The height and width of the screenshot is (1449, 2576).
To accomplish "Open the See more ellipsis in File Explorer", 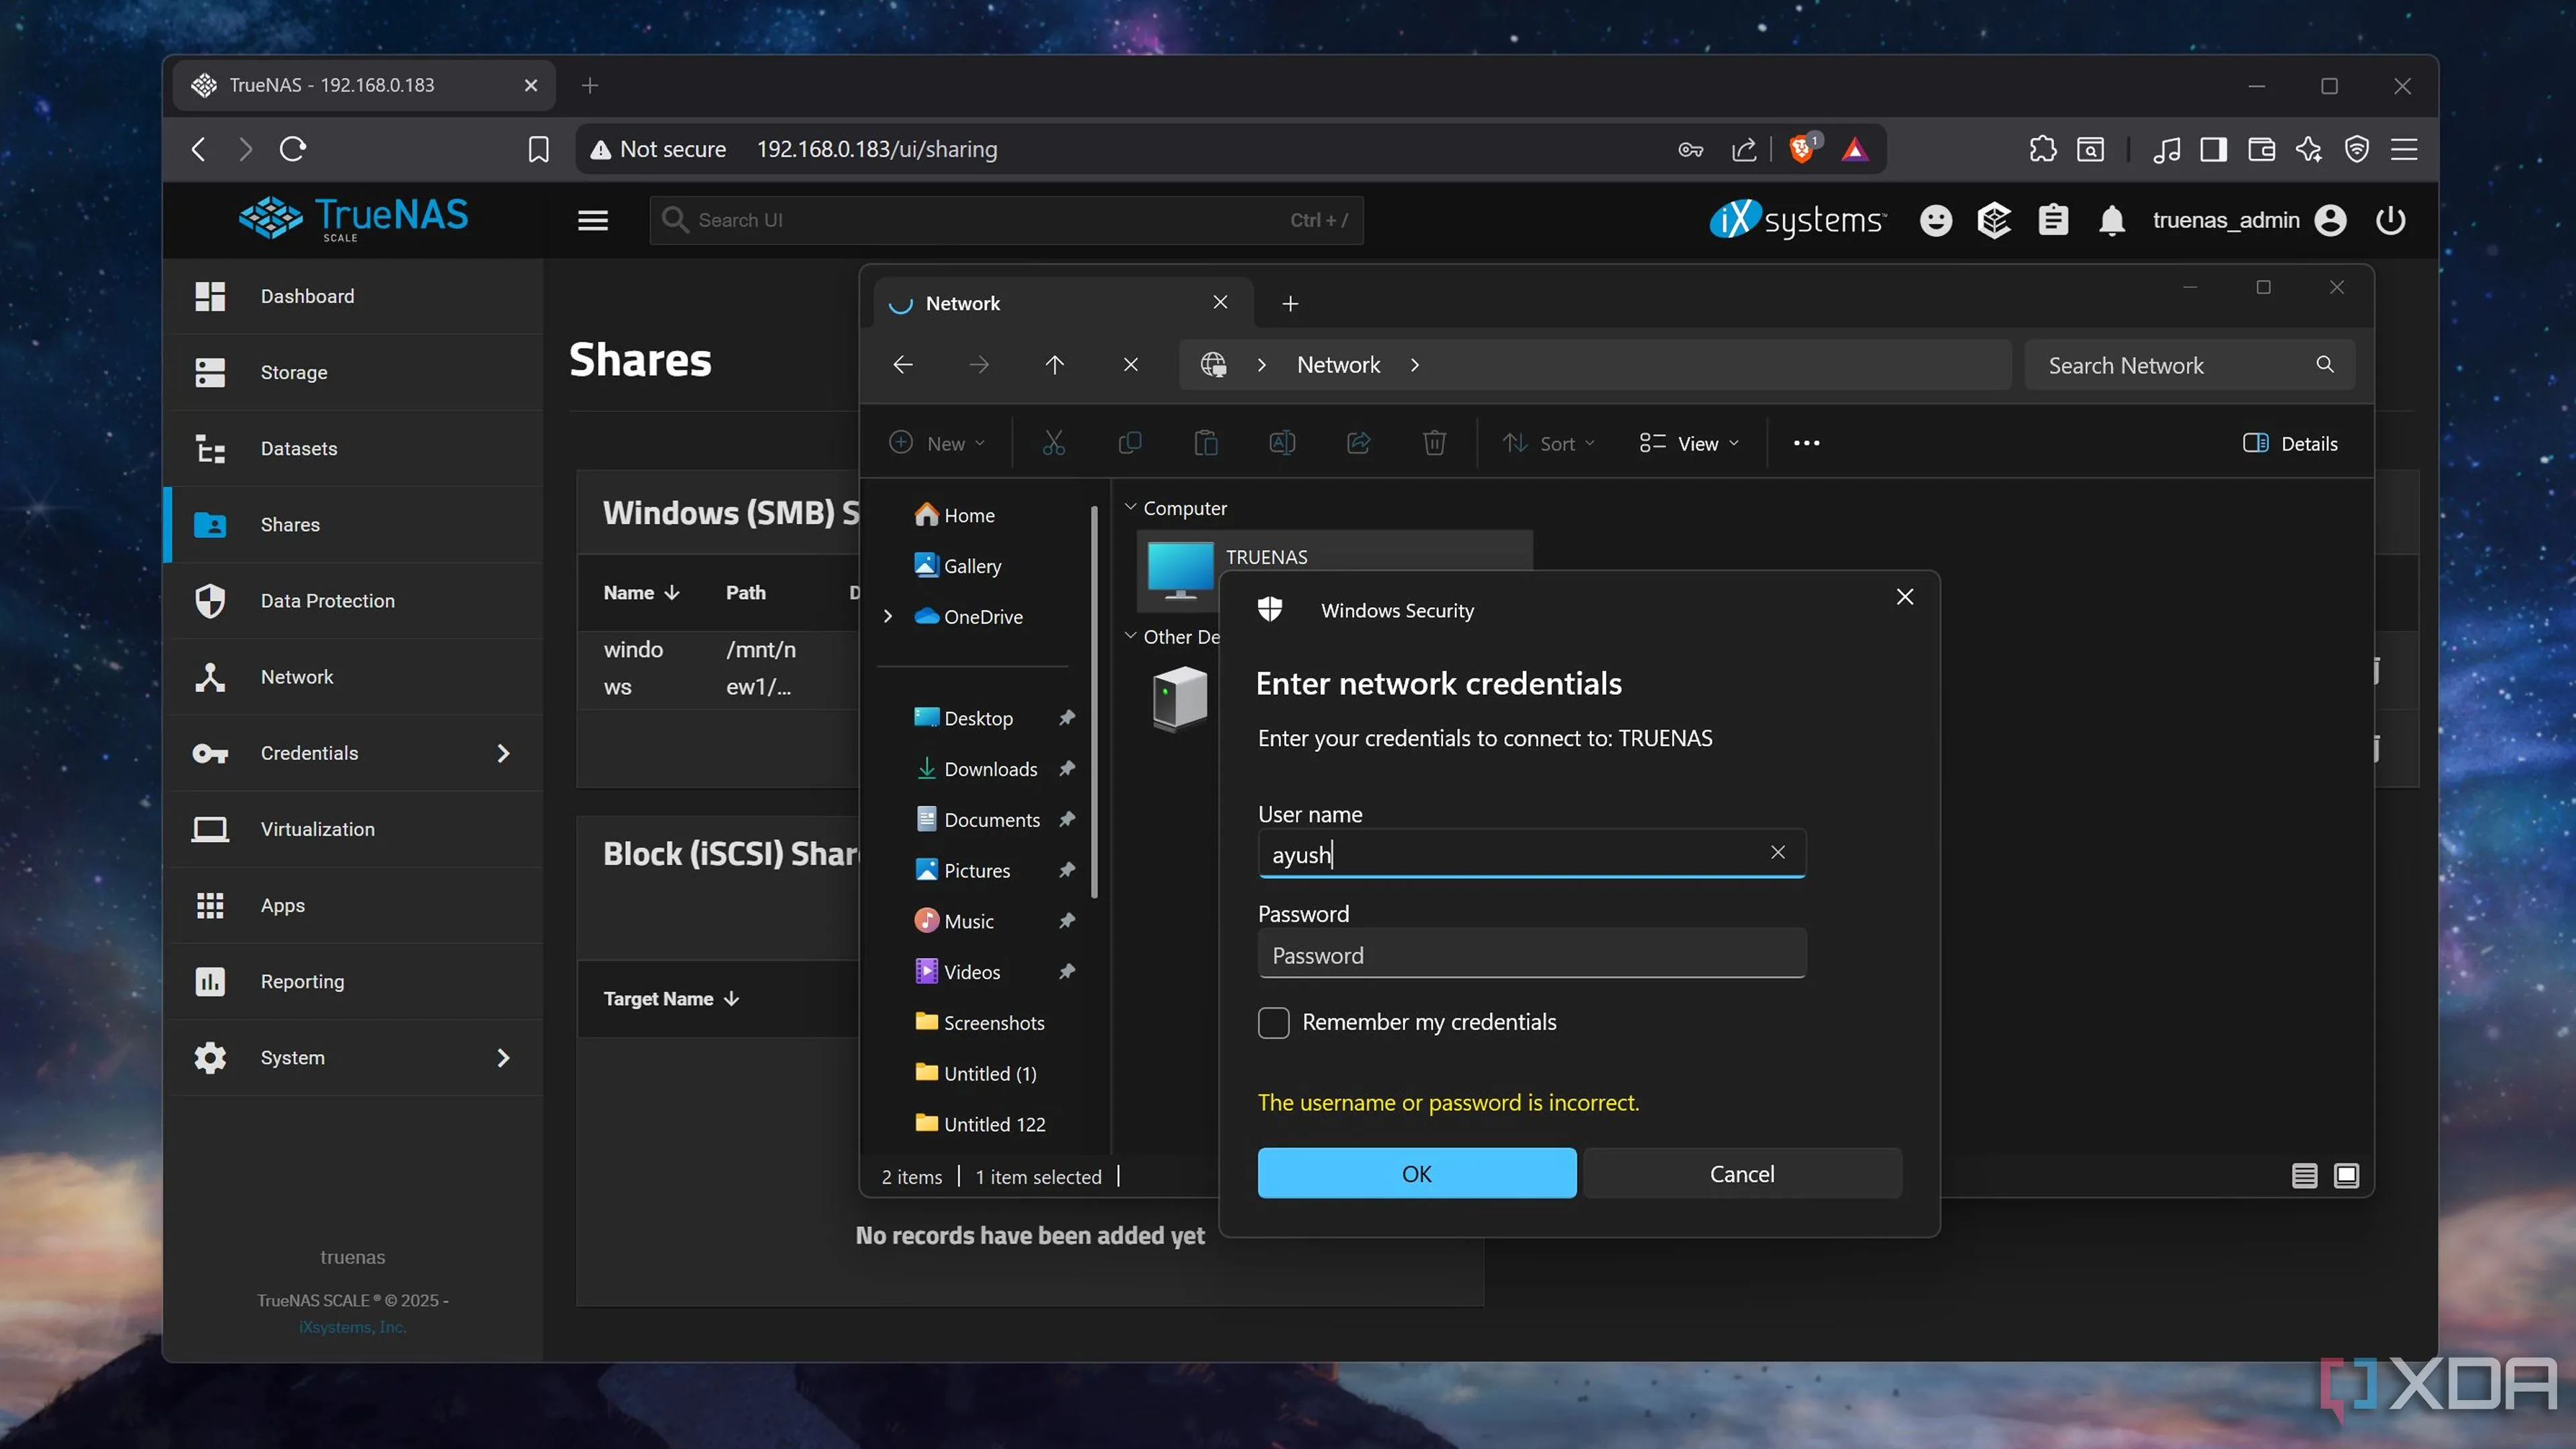I will pyautogui.click(x=1806, y=443).
